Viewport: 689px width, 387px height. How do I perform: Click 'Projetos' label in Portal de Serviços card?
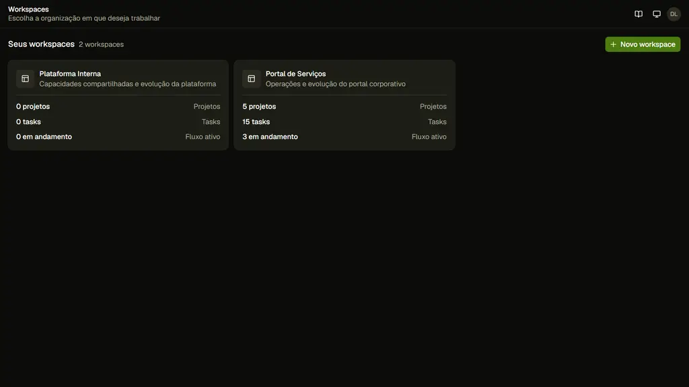point(433,107)
